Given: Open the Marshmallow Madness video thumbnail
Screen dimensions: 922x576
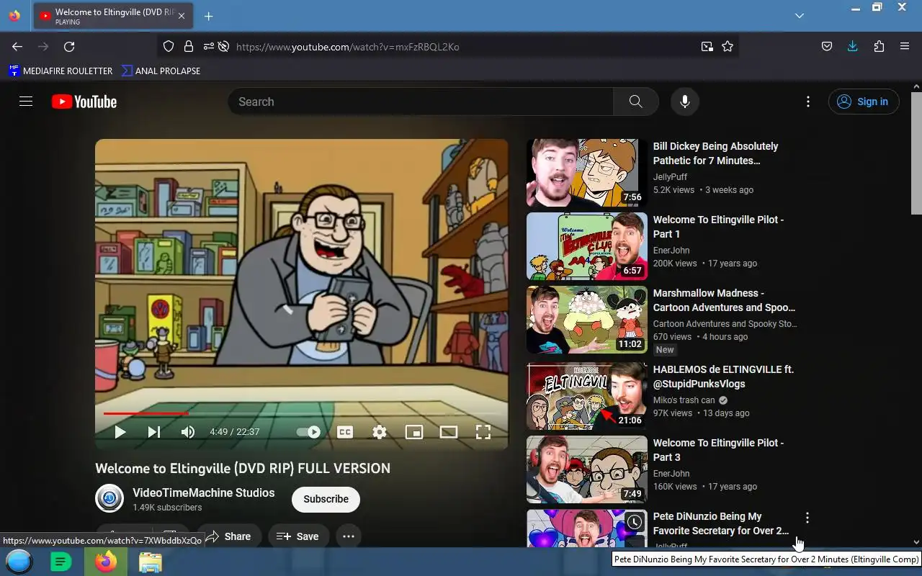Looking at the screenshot, I should tap(586, 320).
